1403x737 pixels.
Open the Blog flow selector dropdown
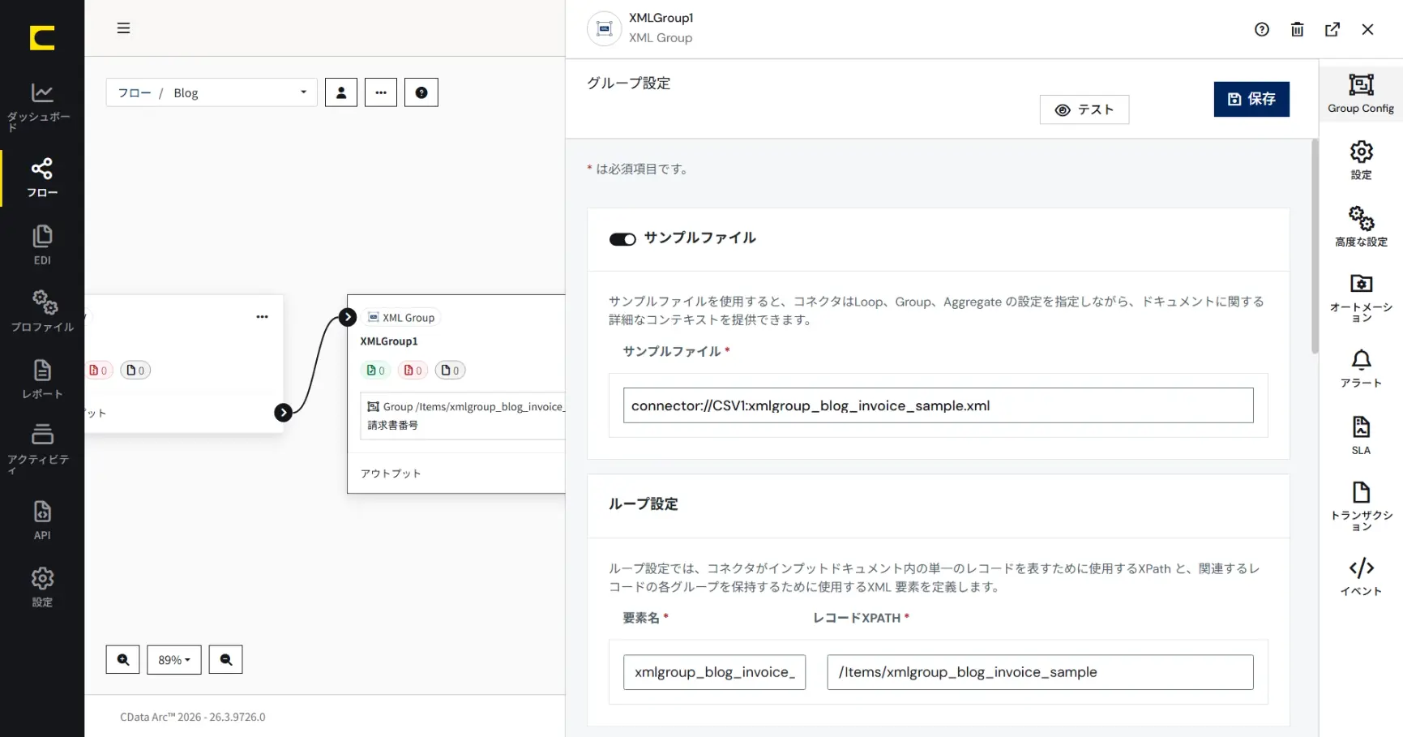tap(212, 92)
